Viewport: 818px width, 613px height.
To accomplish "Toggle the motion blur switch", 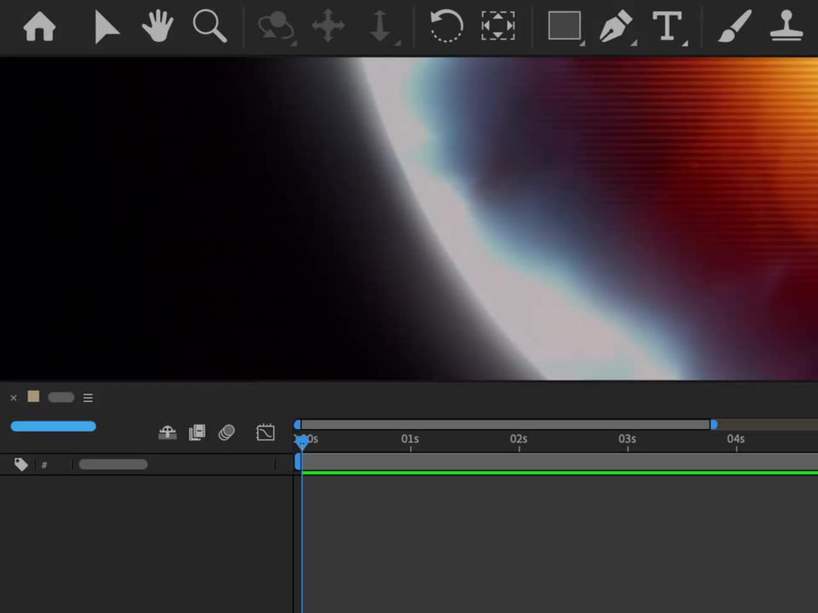I will pos(226,433).
